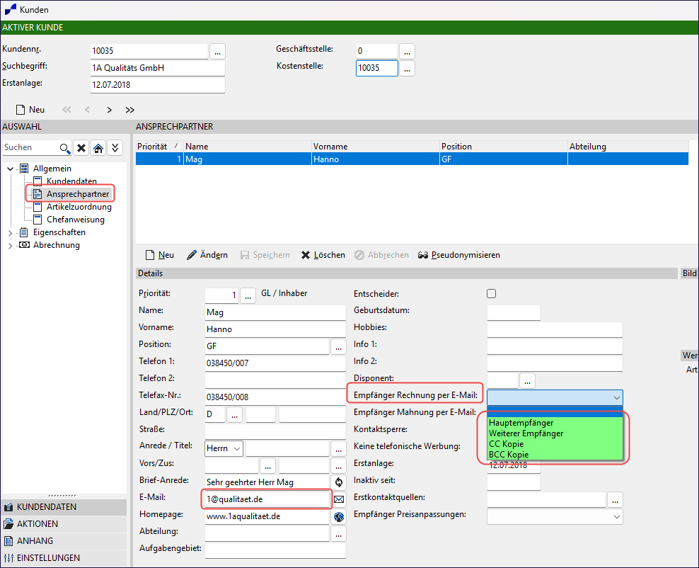Open the Disponent lookup button
The height and width of the screenshot is (568, 699).
527,380
